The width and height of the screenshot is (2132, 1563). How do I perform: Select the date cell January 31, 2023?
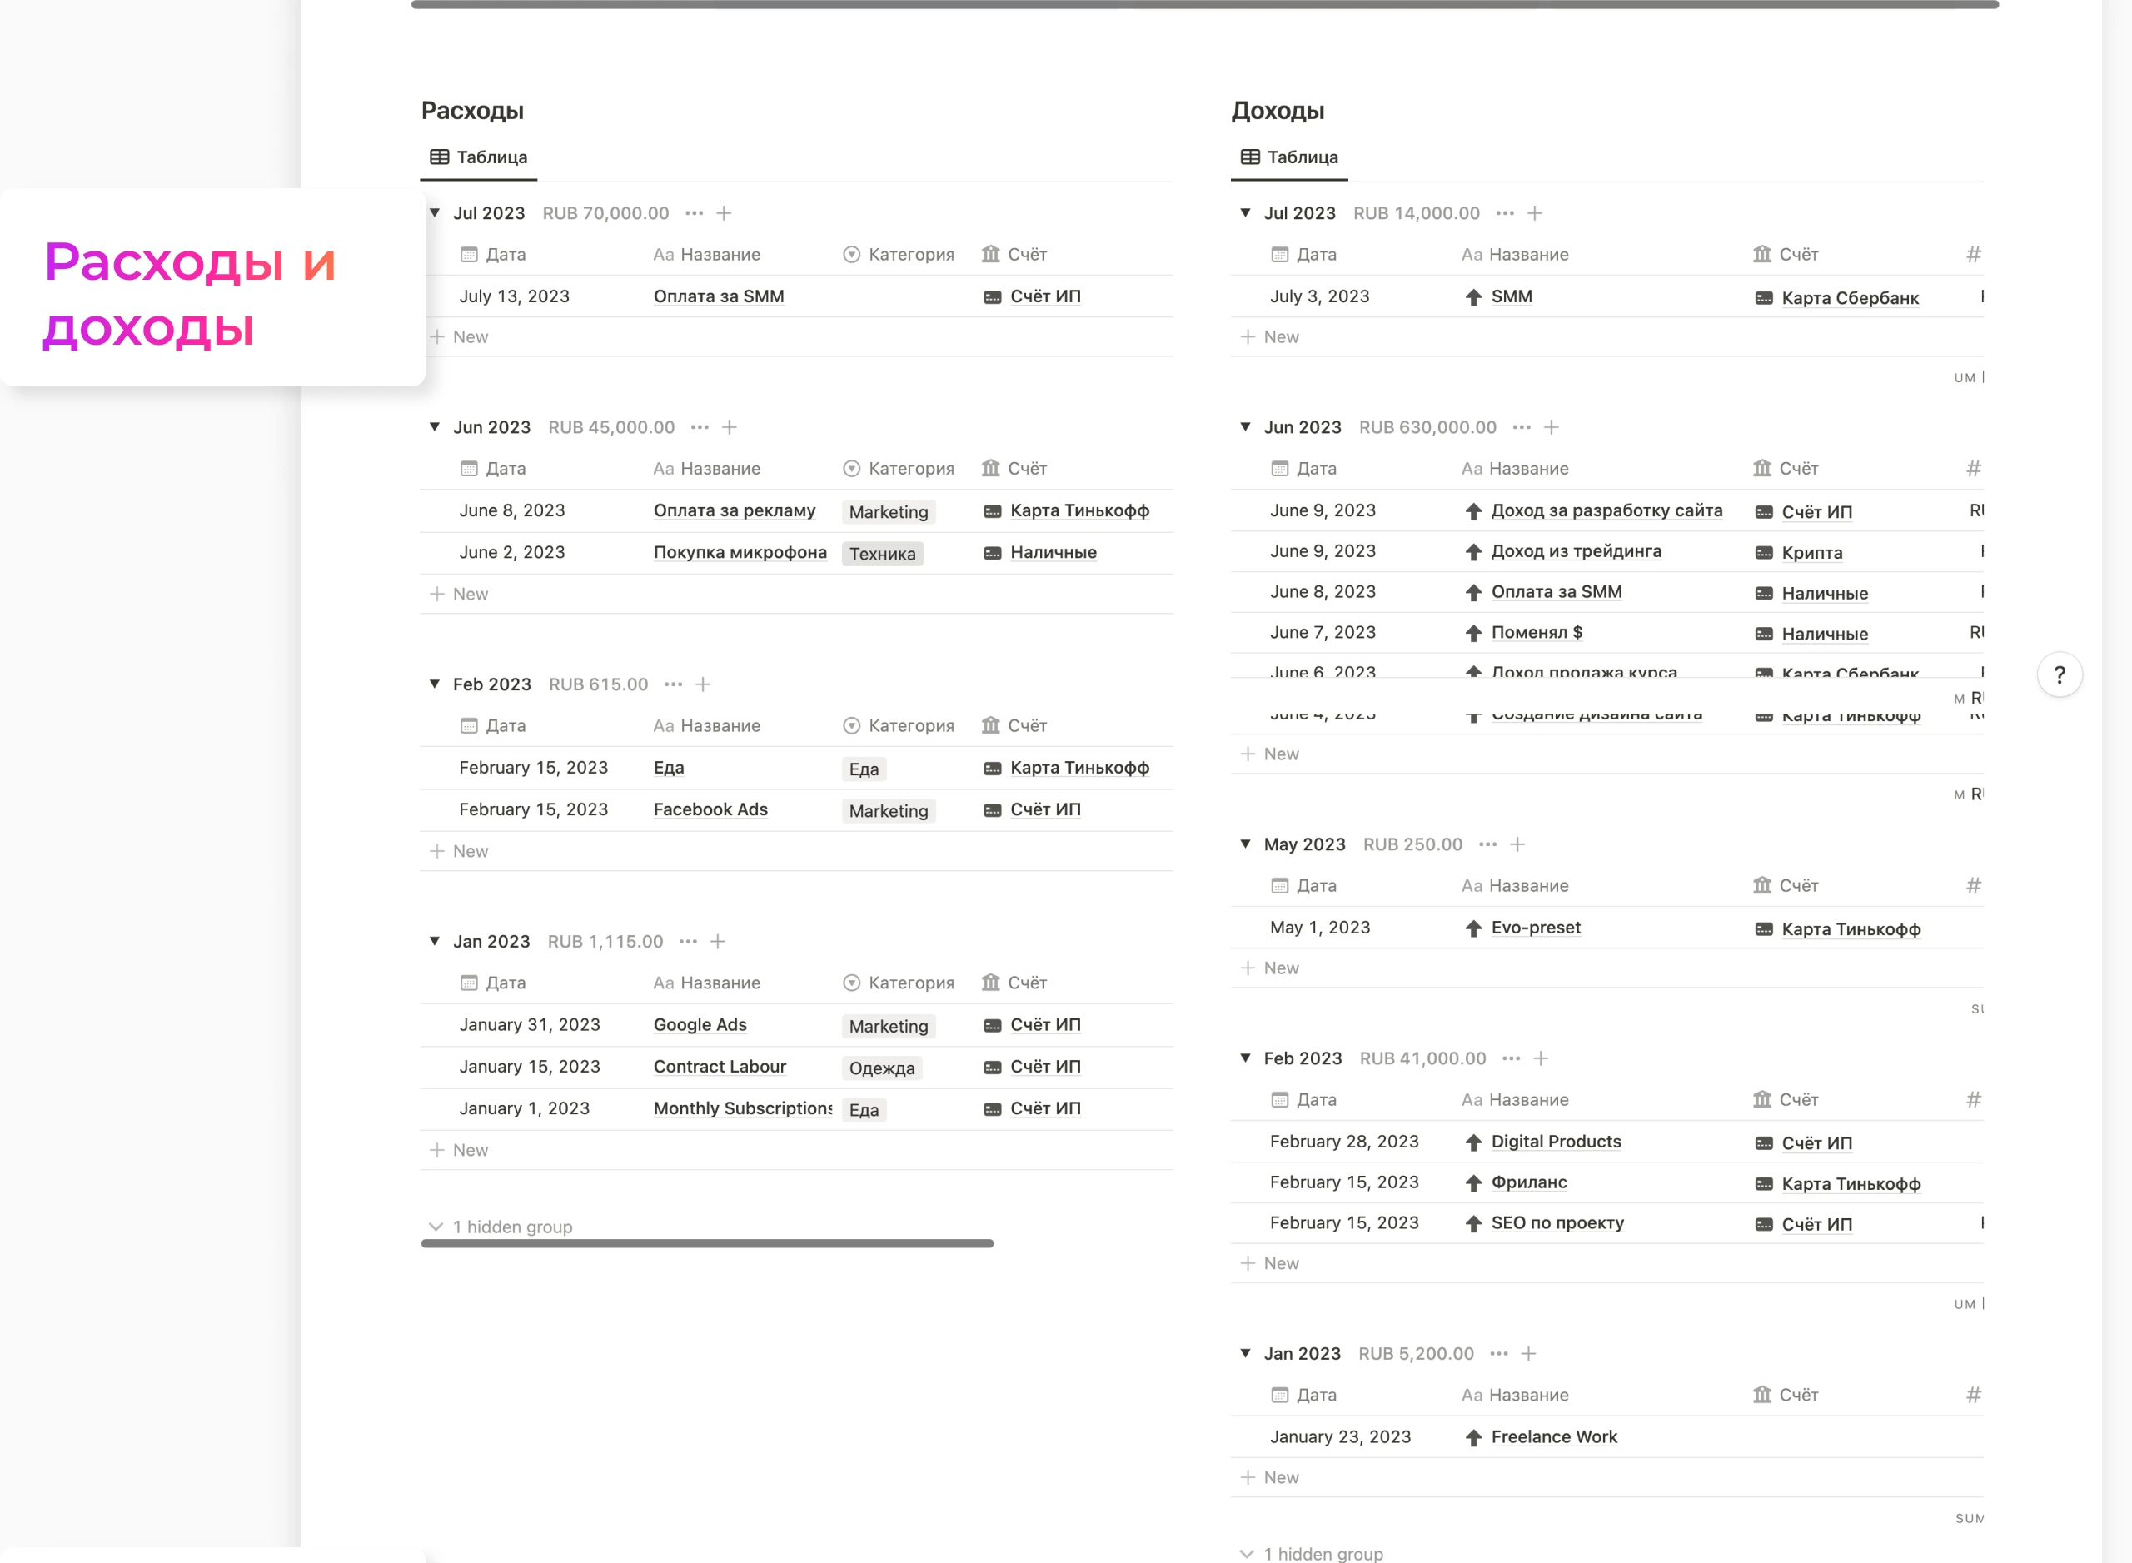tap(530, 1025)
